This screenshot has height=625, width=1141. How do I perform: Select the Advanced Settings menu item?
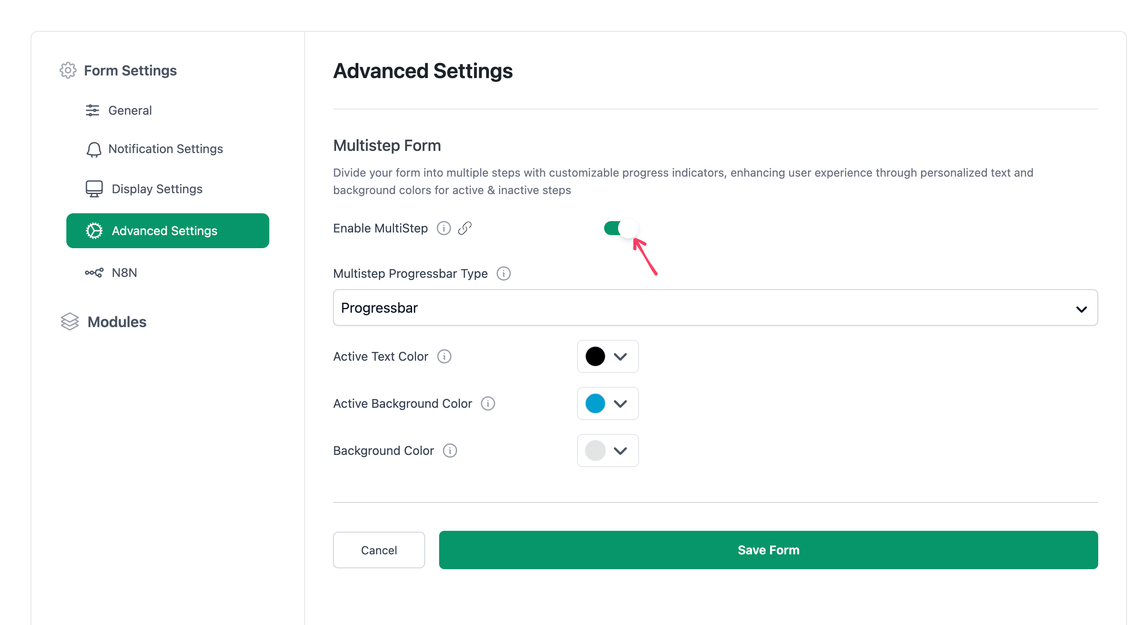[168, 231]
